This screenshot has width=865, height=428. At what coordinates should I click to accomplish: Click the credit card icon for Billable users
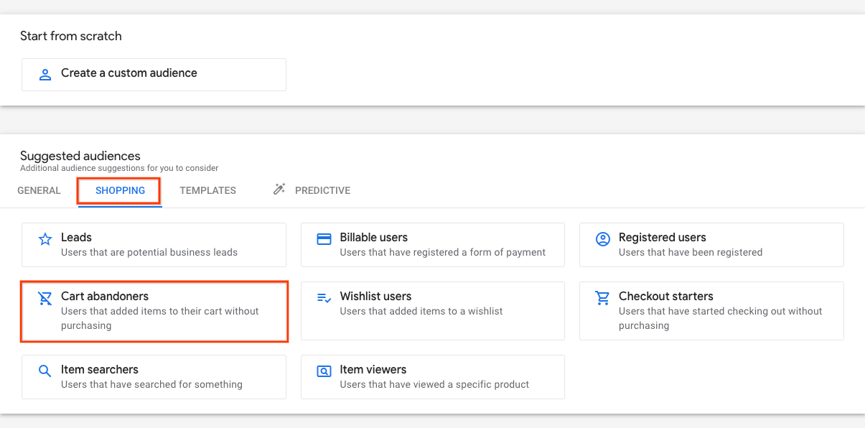coord(324,239)
